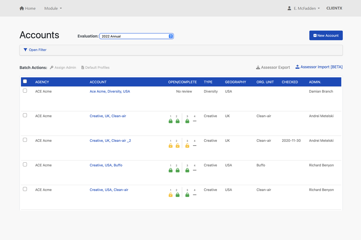361x240 pixels.
Task: Click the Default Profiles batch action
Action: [95, 68]
